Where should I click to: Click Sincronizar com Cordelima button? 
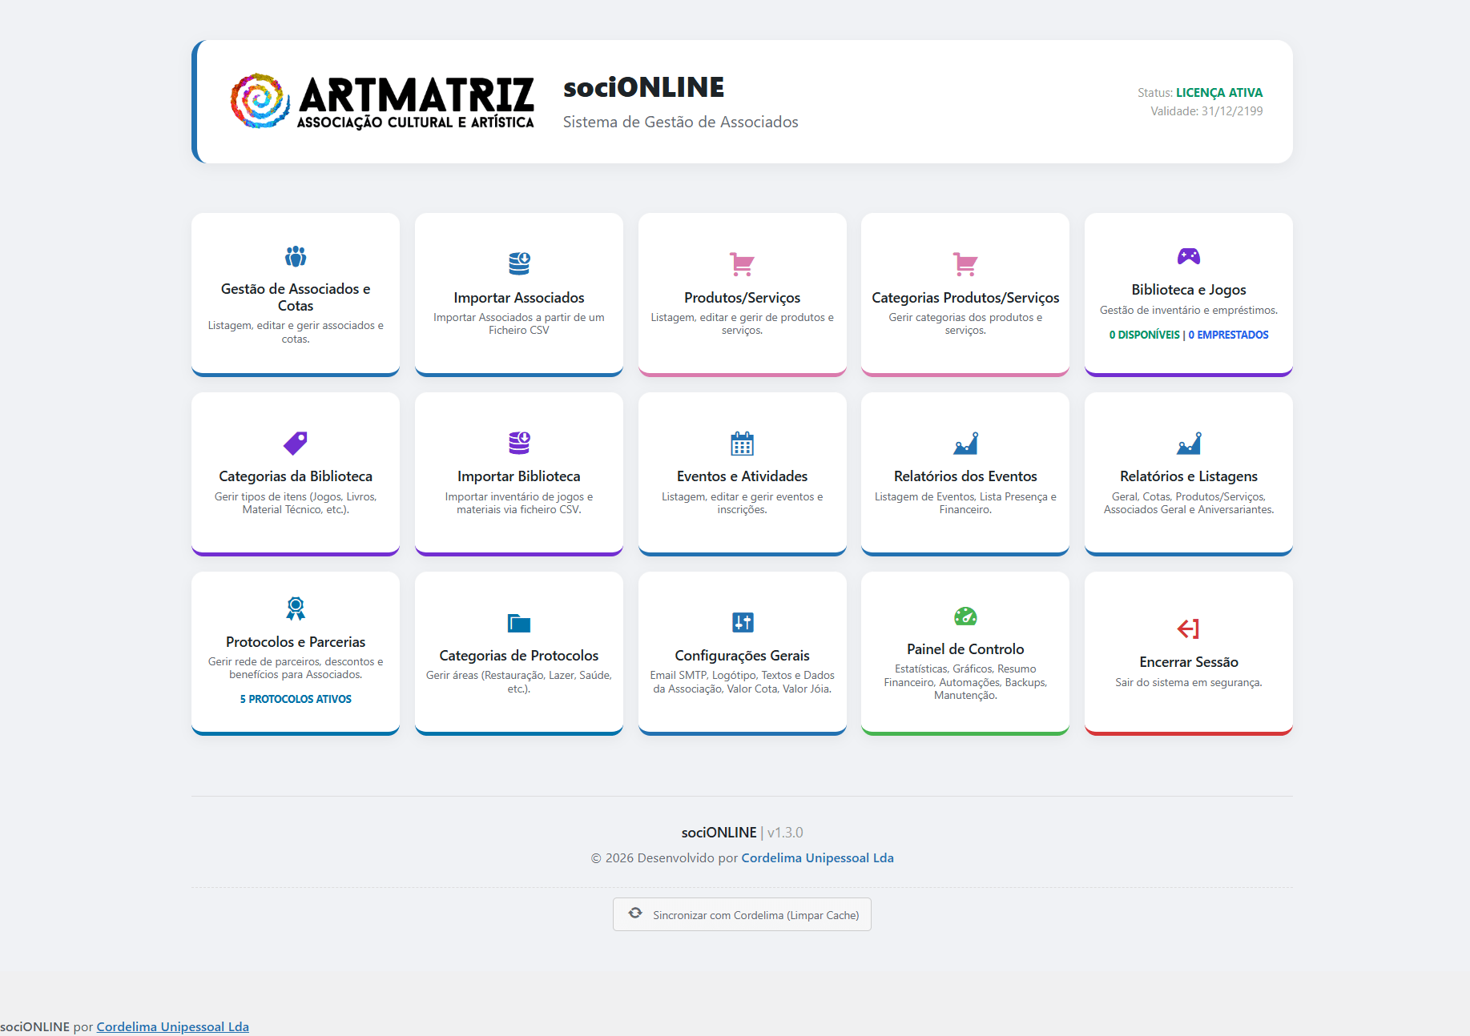coord(742,914)
